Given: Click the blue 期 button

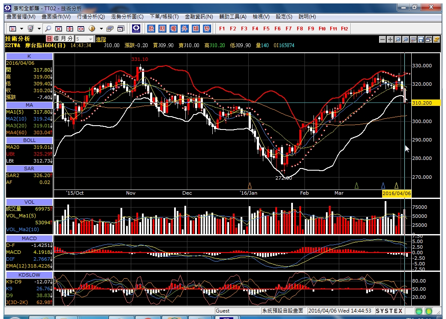Looking at the screenshot, I should click(x=162, y=28).
